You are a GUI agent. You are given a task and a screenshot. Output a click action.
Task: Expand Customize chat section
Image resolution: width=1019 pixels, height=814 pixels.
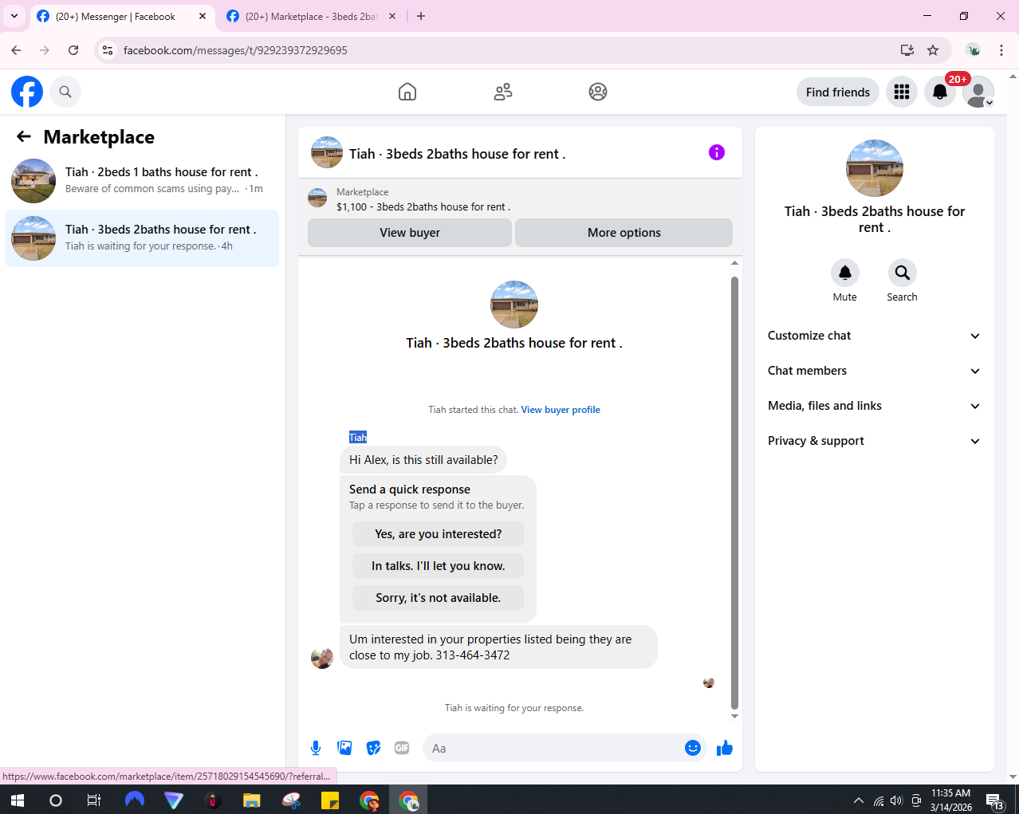coord(875,336)
